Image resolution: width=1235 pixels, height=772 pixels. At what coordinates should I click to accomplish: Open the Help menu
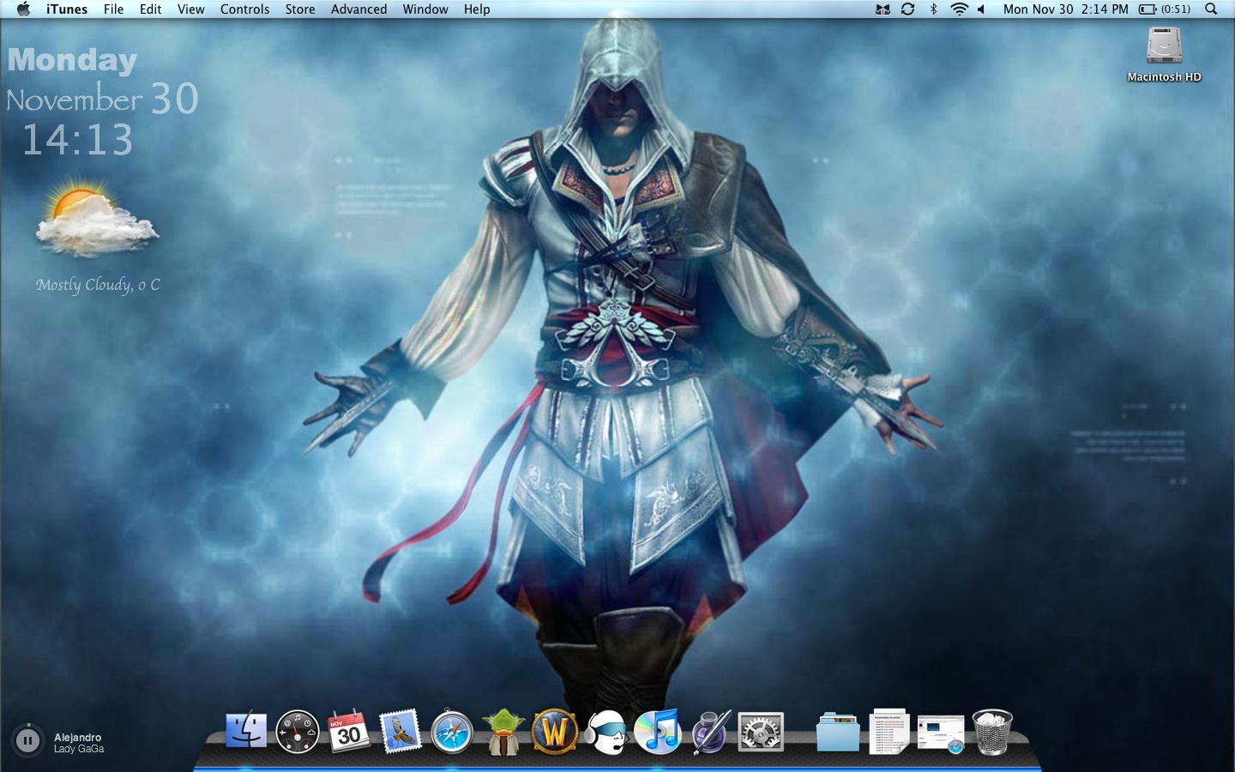[477, 9]
